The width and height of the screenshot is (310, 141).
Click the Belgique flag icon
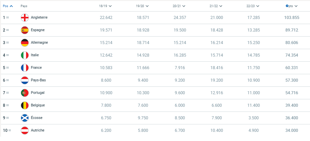click(x=25, y=105)
